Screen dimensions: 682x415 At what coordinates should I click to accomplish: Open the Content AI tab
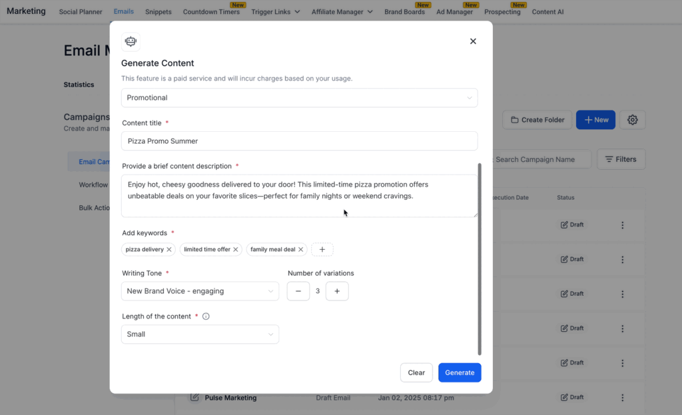click(x=547, y=12)
